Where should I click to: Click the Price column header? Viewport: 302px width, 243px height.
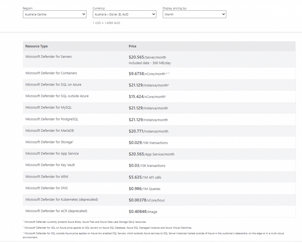[x=132, y=46]
